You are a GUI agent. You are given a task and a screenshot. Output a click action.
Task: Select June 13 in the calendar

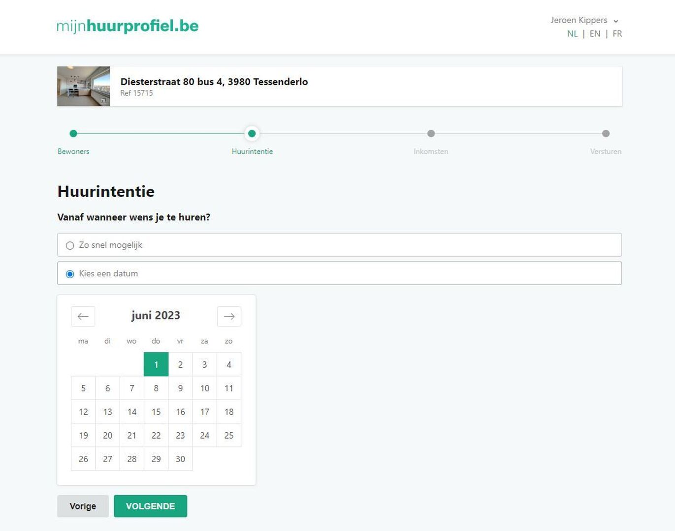point(107,412)
